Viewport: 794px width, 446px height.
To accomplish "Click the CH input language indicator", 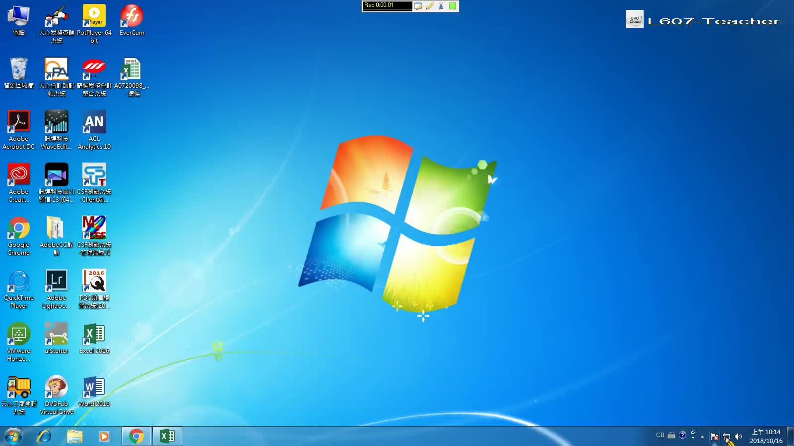I will coord(660,436).
